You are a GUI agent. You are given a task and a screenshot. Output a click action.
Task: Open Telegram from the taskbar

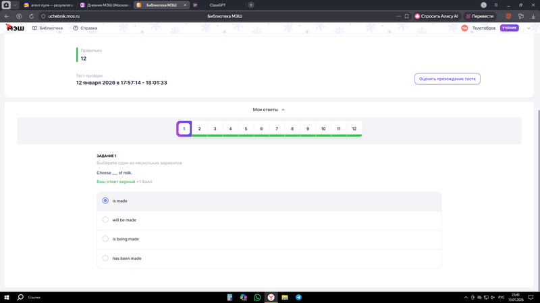click(298, 297)
